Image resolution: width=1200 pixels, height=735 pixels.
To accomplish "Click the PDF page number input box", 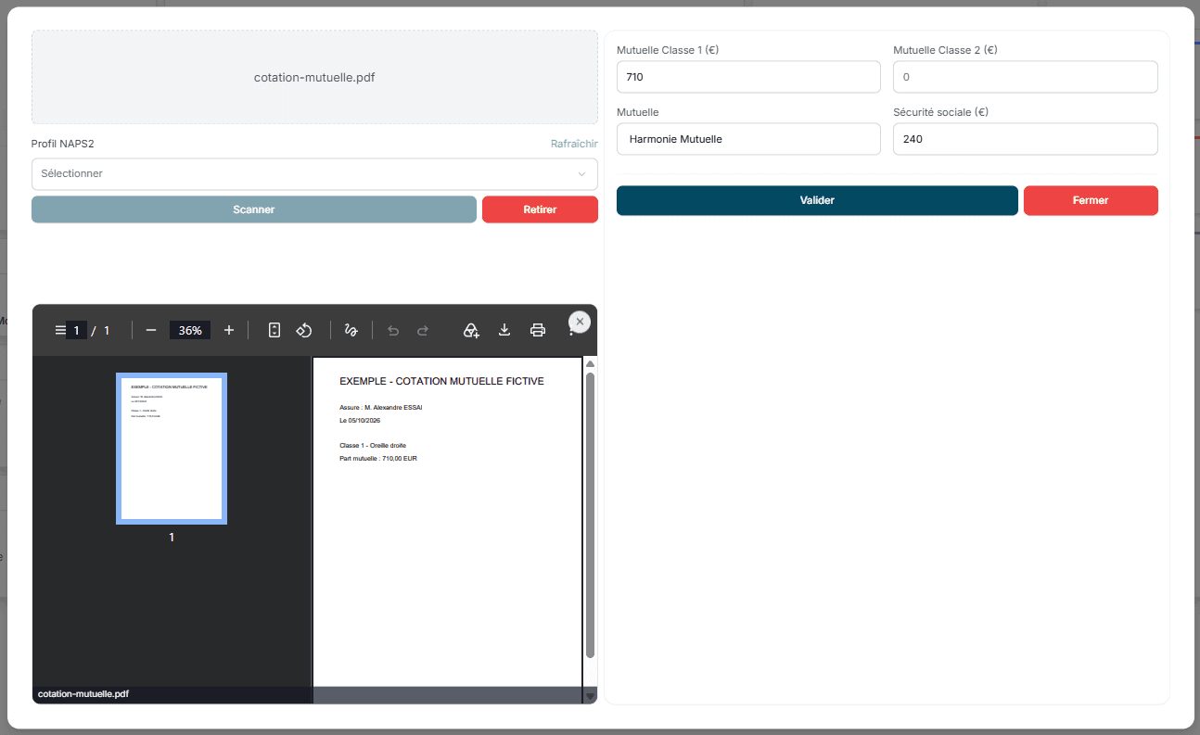I will 77,330.
